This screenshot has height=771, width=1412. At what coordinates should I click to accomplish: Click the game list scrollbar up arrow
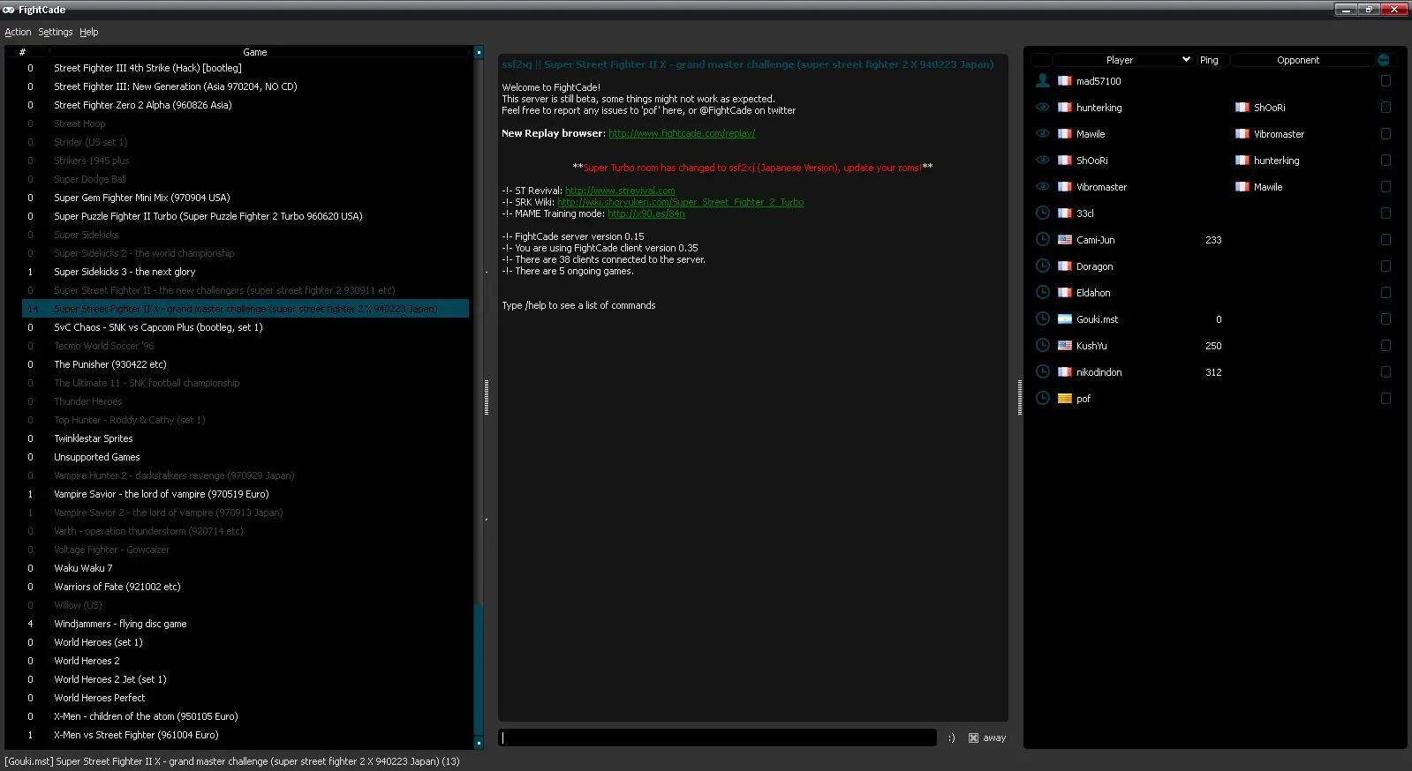(x=479, y=52)
